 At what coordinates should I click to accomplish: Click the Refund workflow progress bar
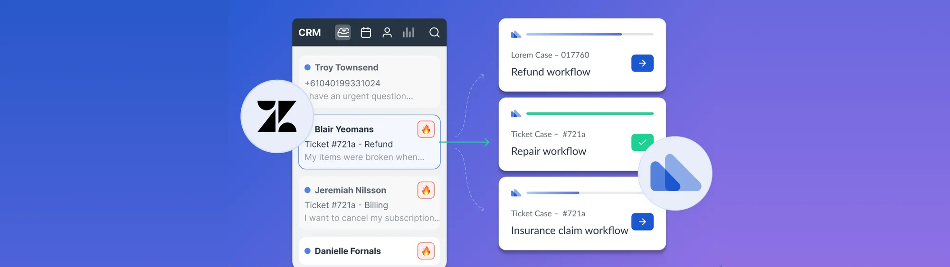pos(589,34)
